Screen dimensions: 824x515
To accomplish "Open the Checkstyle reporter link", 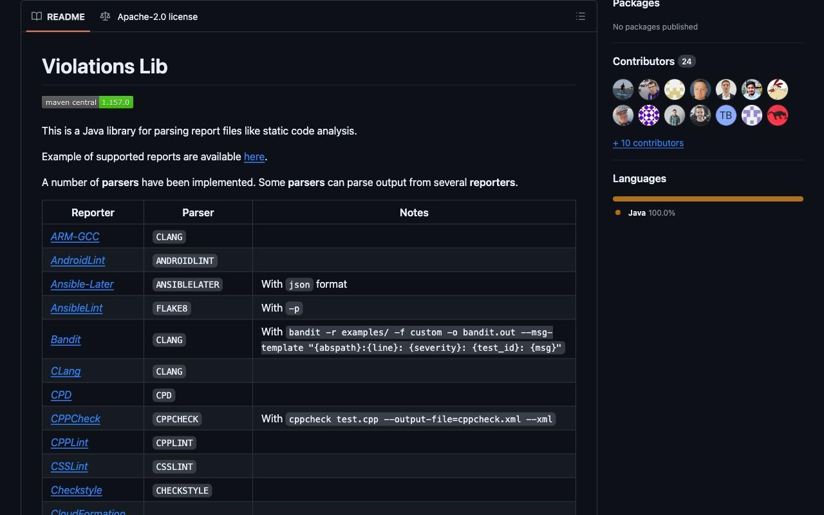I will tap(77, 490).
